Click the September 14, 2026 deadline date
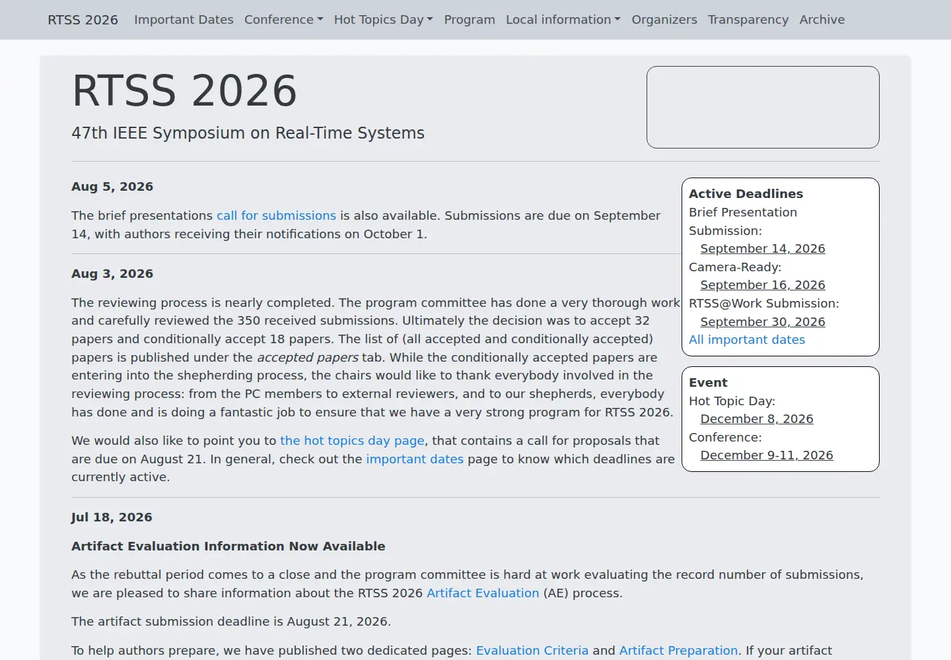 coord(763,249)
